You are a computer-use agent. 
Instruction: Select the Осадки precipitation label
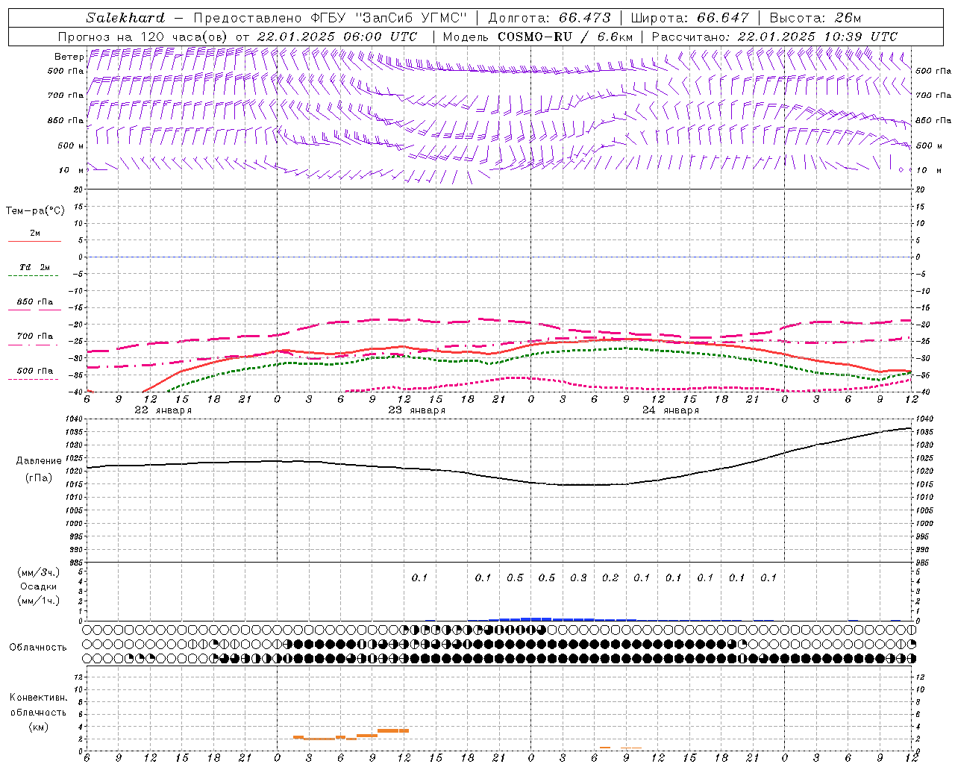(39, 586)
